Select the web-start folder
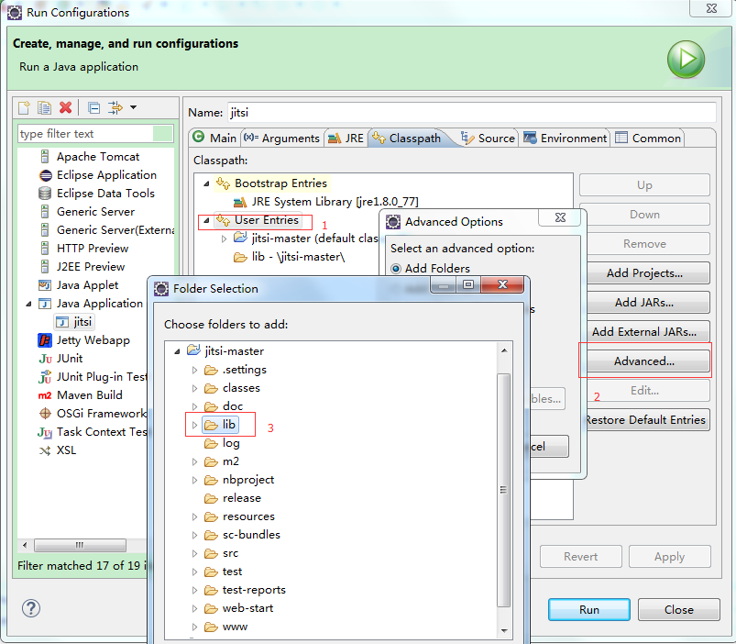This screenshot has width=736, height=644. click(238, 608)
